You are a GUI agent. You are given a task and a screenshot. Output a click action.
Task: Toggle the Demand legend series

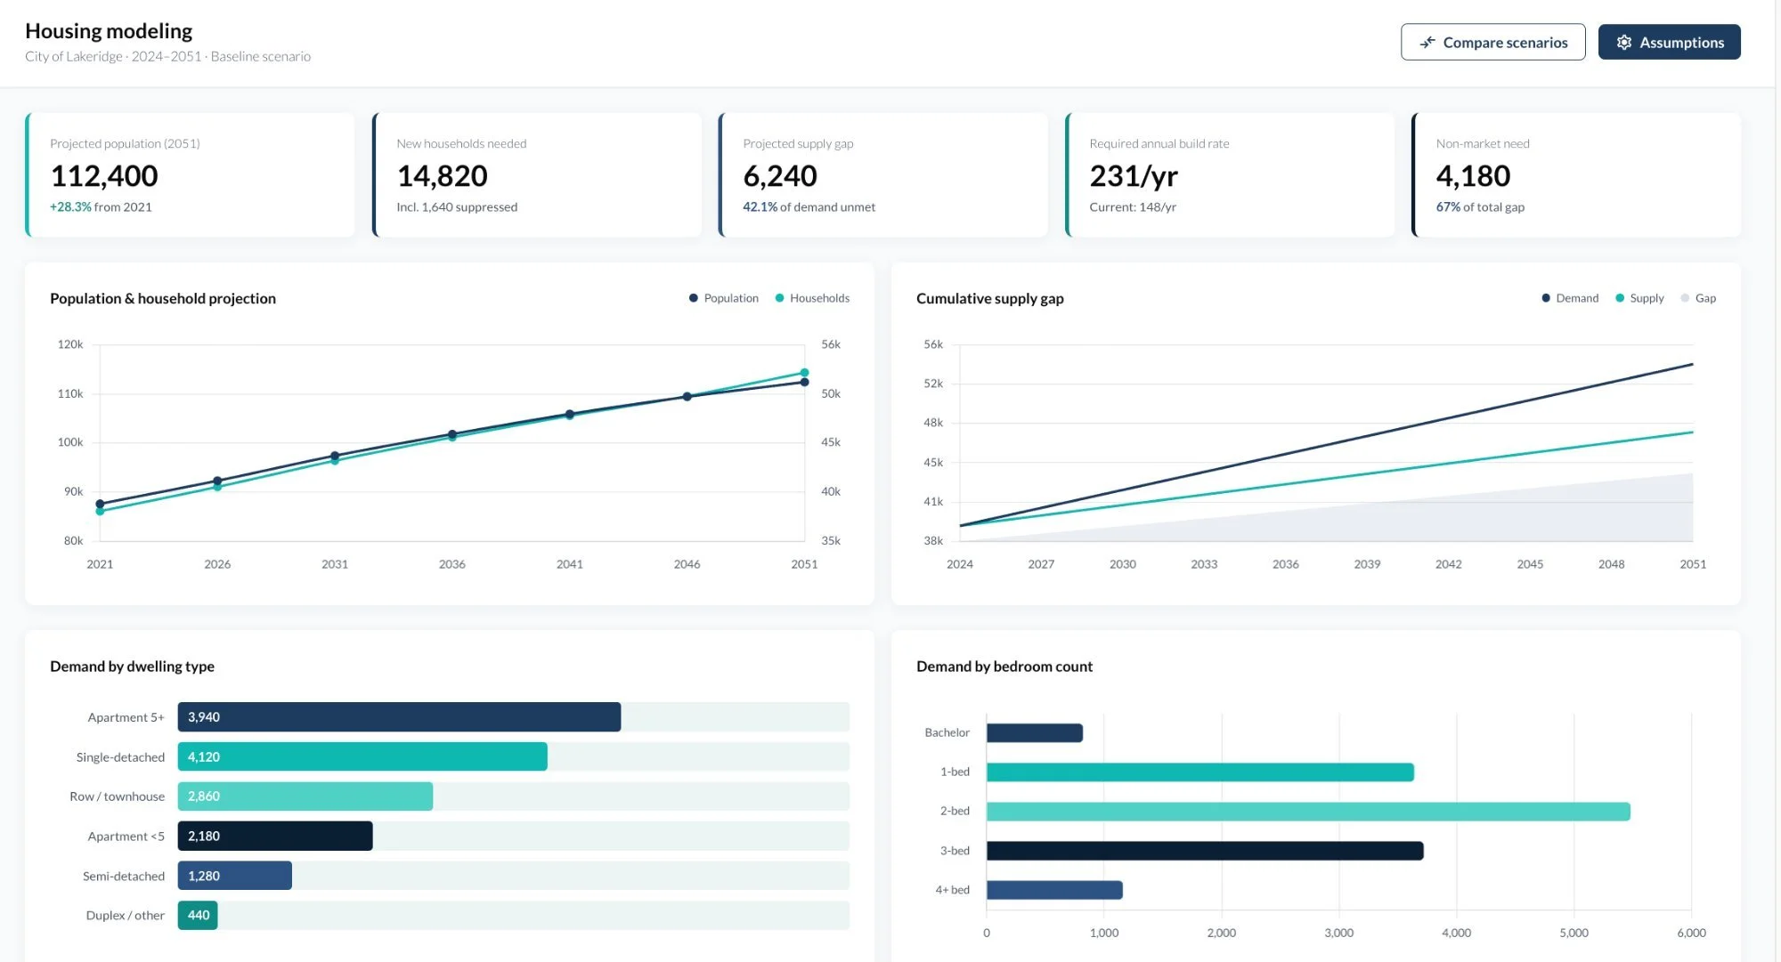coord(1576,298)
